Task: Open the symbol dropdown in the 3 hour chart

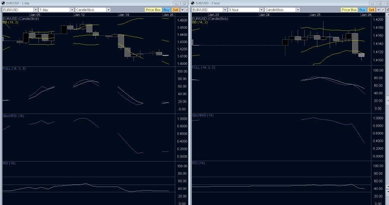Action: (x=225, y=10)
